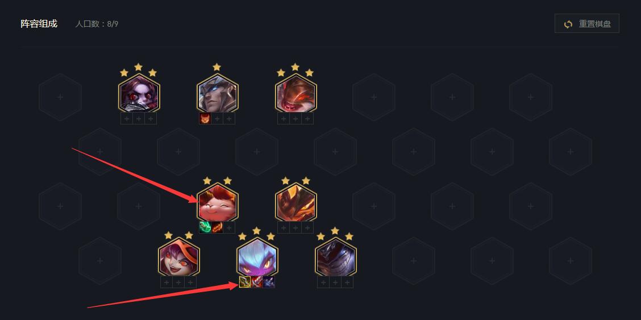Add champion to top-left empty hexagon
This screenshot has width=641, height=320.
point(60,97)
